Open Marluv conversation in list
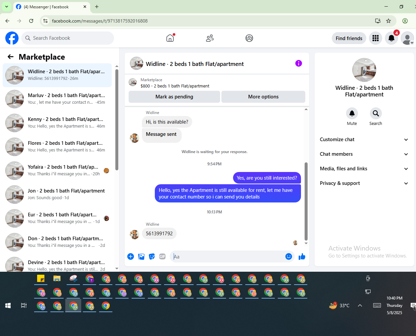This screenshot has width=416, height=336. tap(57, 99)
